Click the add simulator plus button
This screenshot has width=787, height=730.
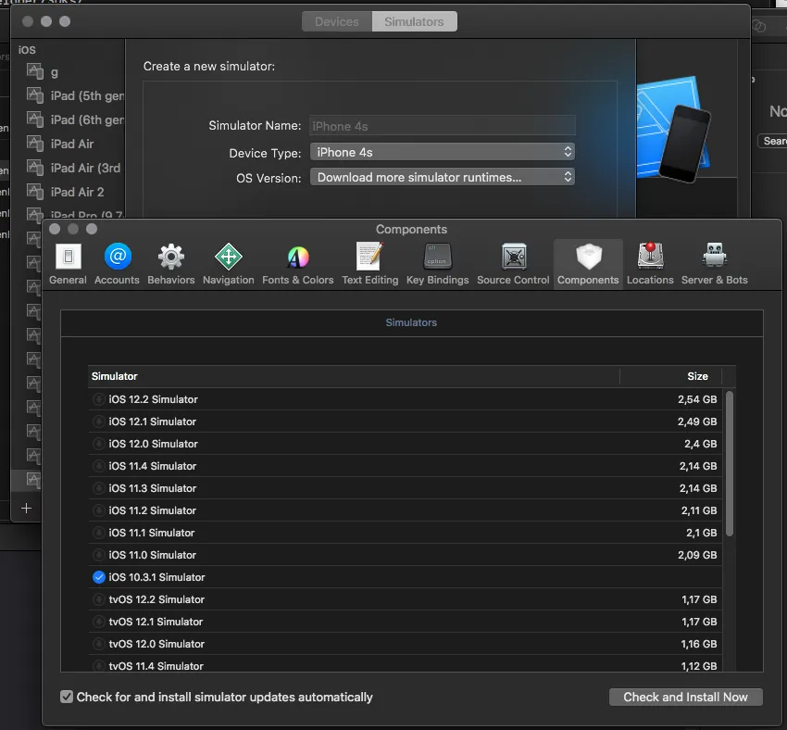tap(26, 508)
